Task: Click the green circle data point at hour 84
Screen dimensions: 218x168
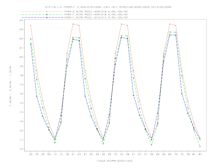Action: pyautogui.click(x=200, y=147)
